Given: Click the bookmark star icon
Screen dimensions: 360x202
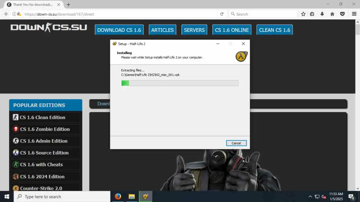Looking at the screenshot, I should (x=303, y=14).
